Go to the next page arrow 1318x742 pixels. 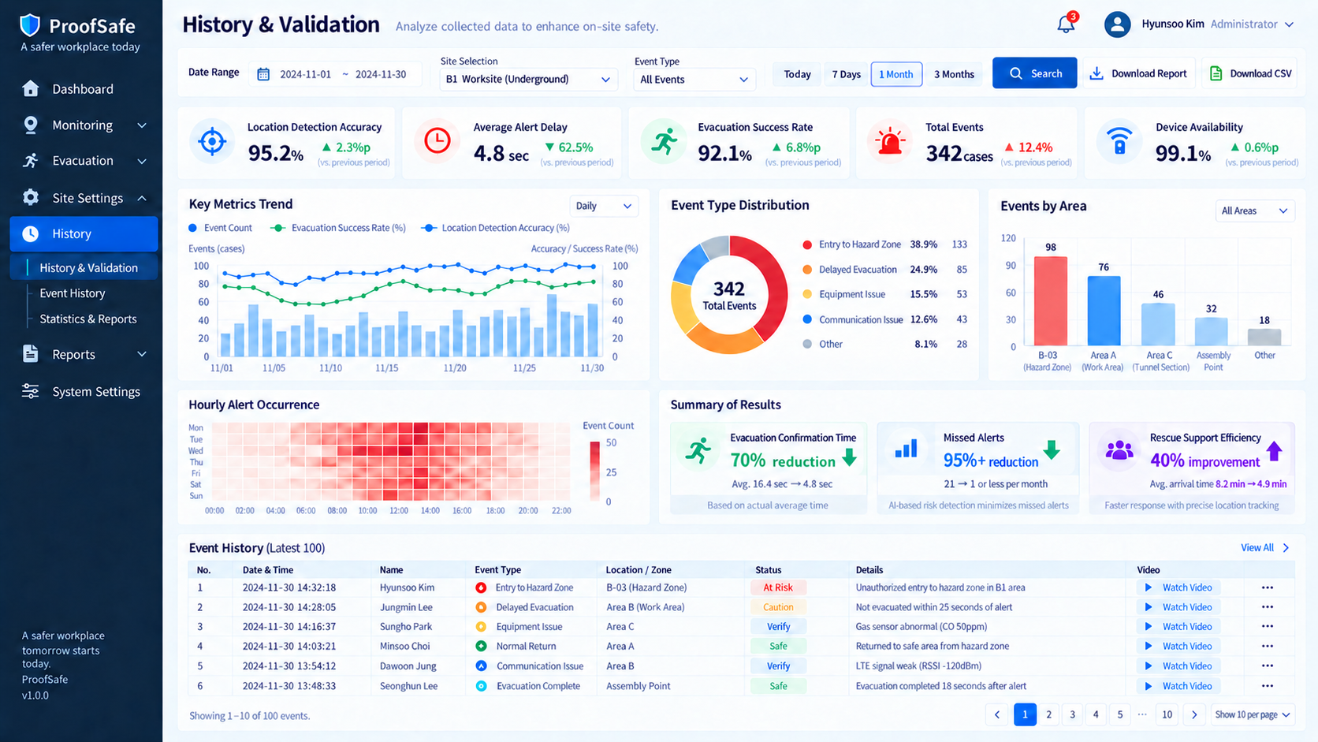1194,714
